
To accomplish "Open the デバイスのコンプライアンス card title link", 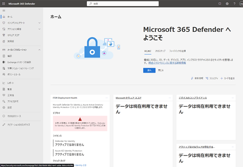I will (193, 98).
